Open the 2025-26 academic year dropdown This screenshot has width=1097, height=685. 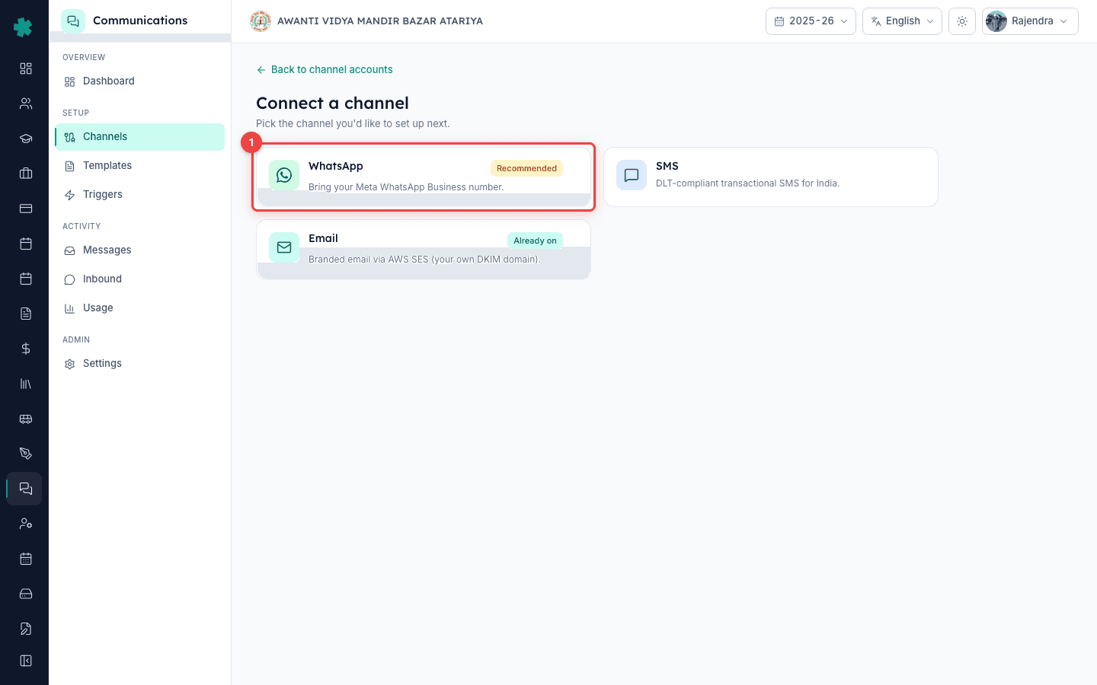(811, 21)
